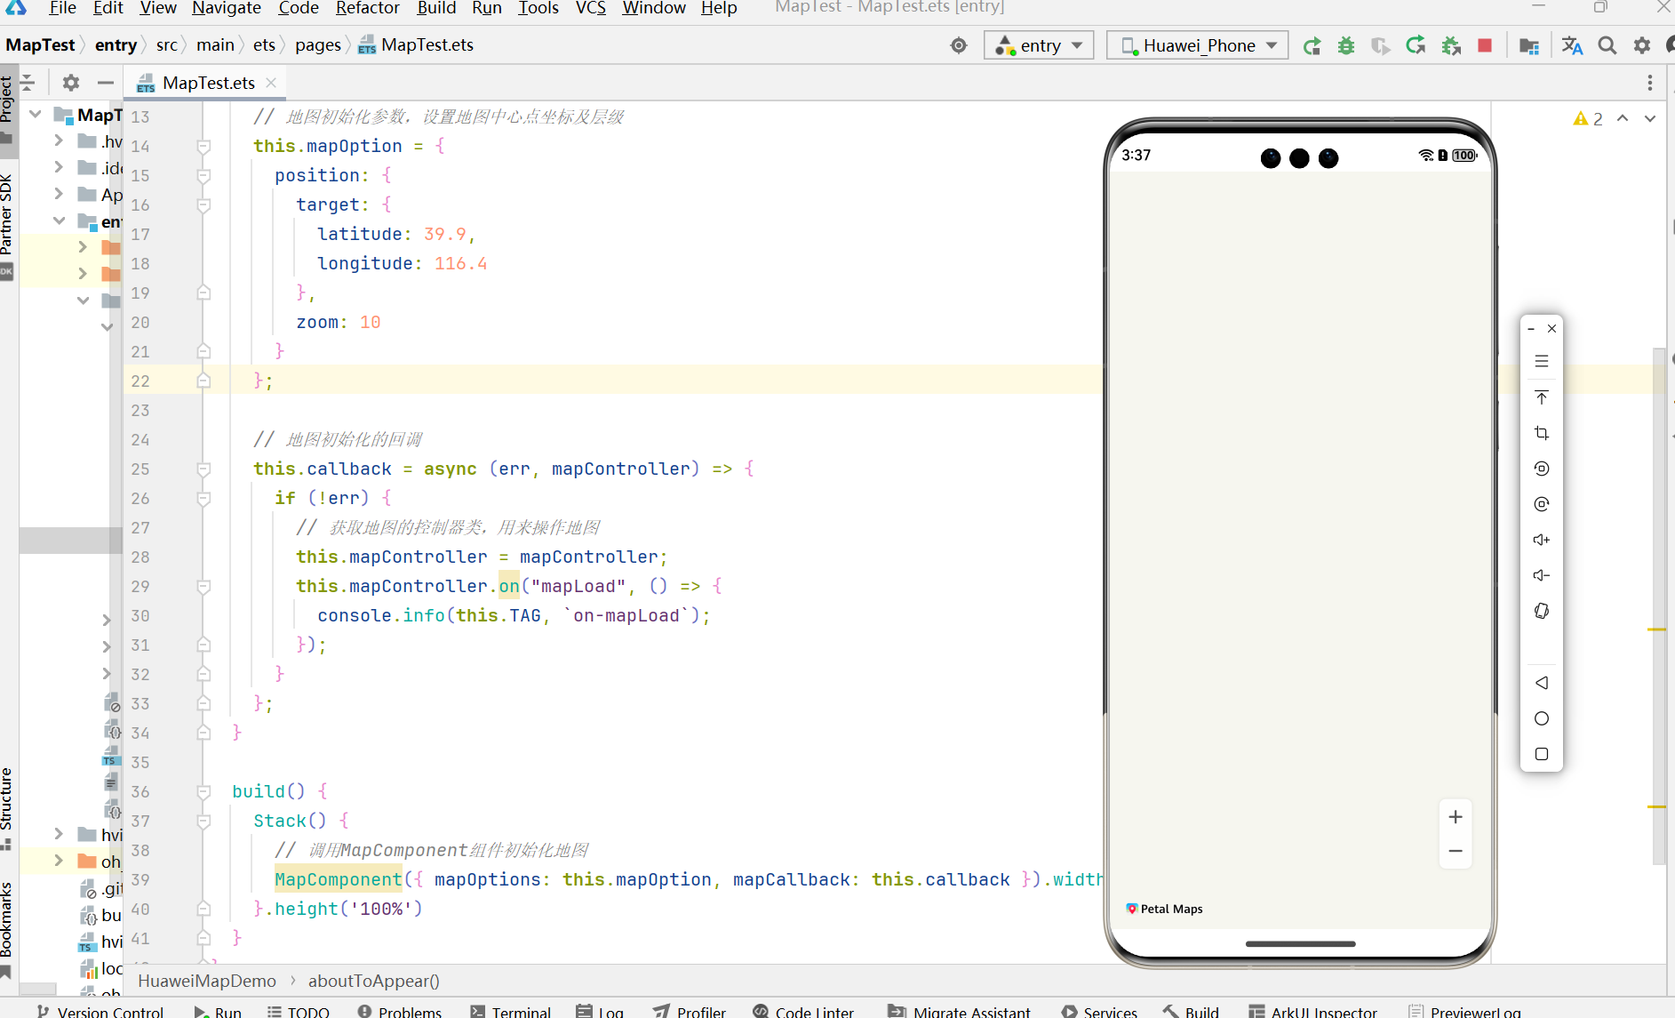Collapse the MapTest root tree node
The image size is (1675, 1018).
click(x=36, y=114)
